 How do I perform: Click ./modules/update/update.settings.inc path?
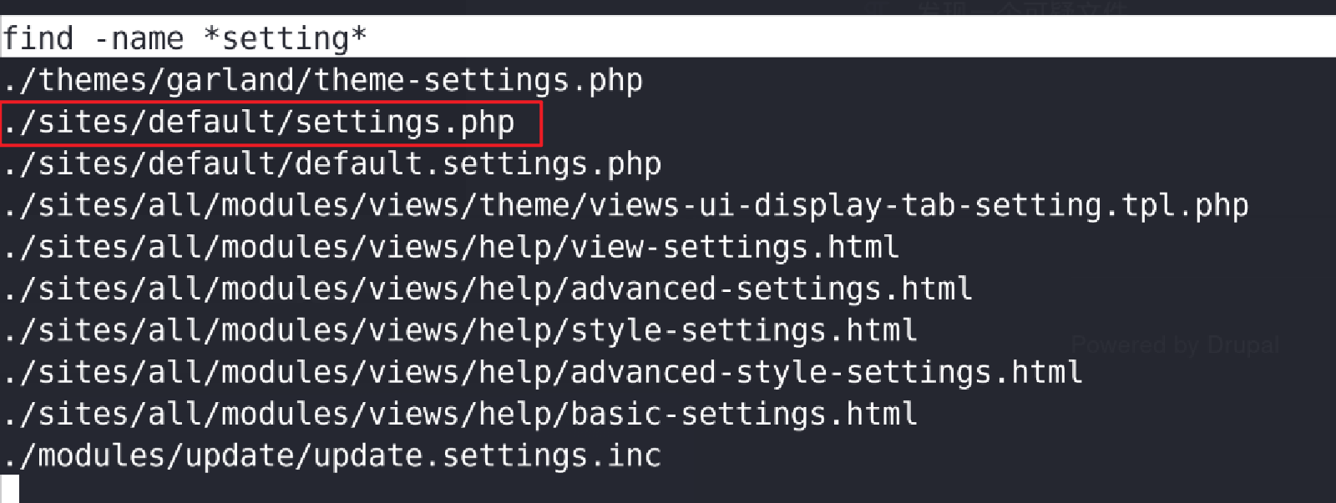(331, 456)
